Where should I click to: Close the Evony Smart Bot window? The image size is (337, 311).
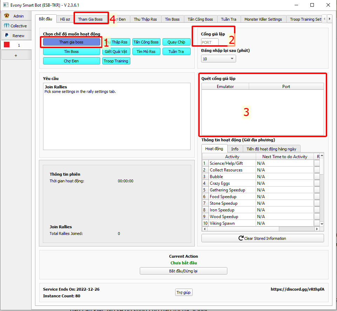point(328,5)
